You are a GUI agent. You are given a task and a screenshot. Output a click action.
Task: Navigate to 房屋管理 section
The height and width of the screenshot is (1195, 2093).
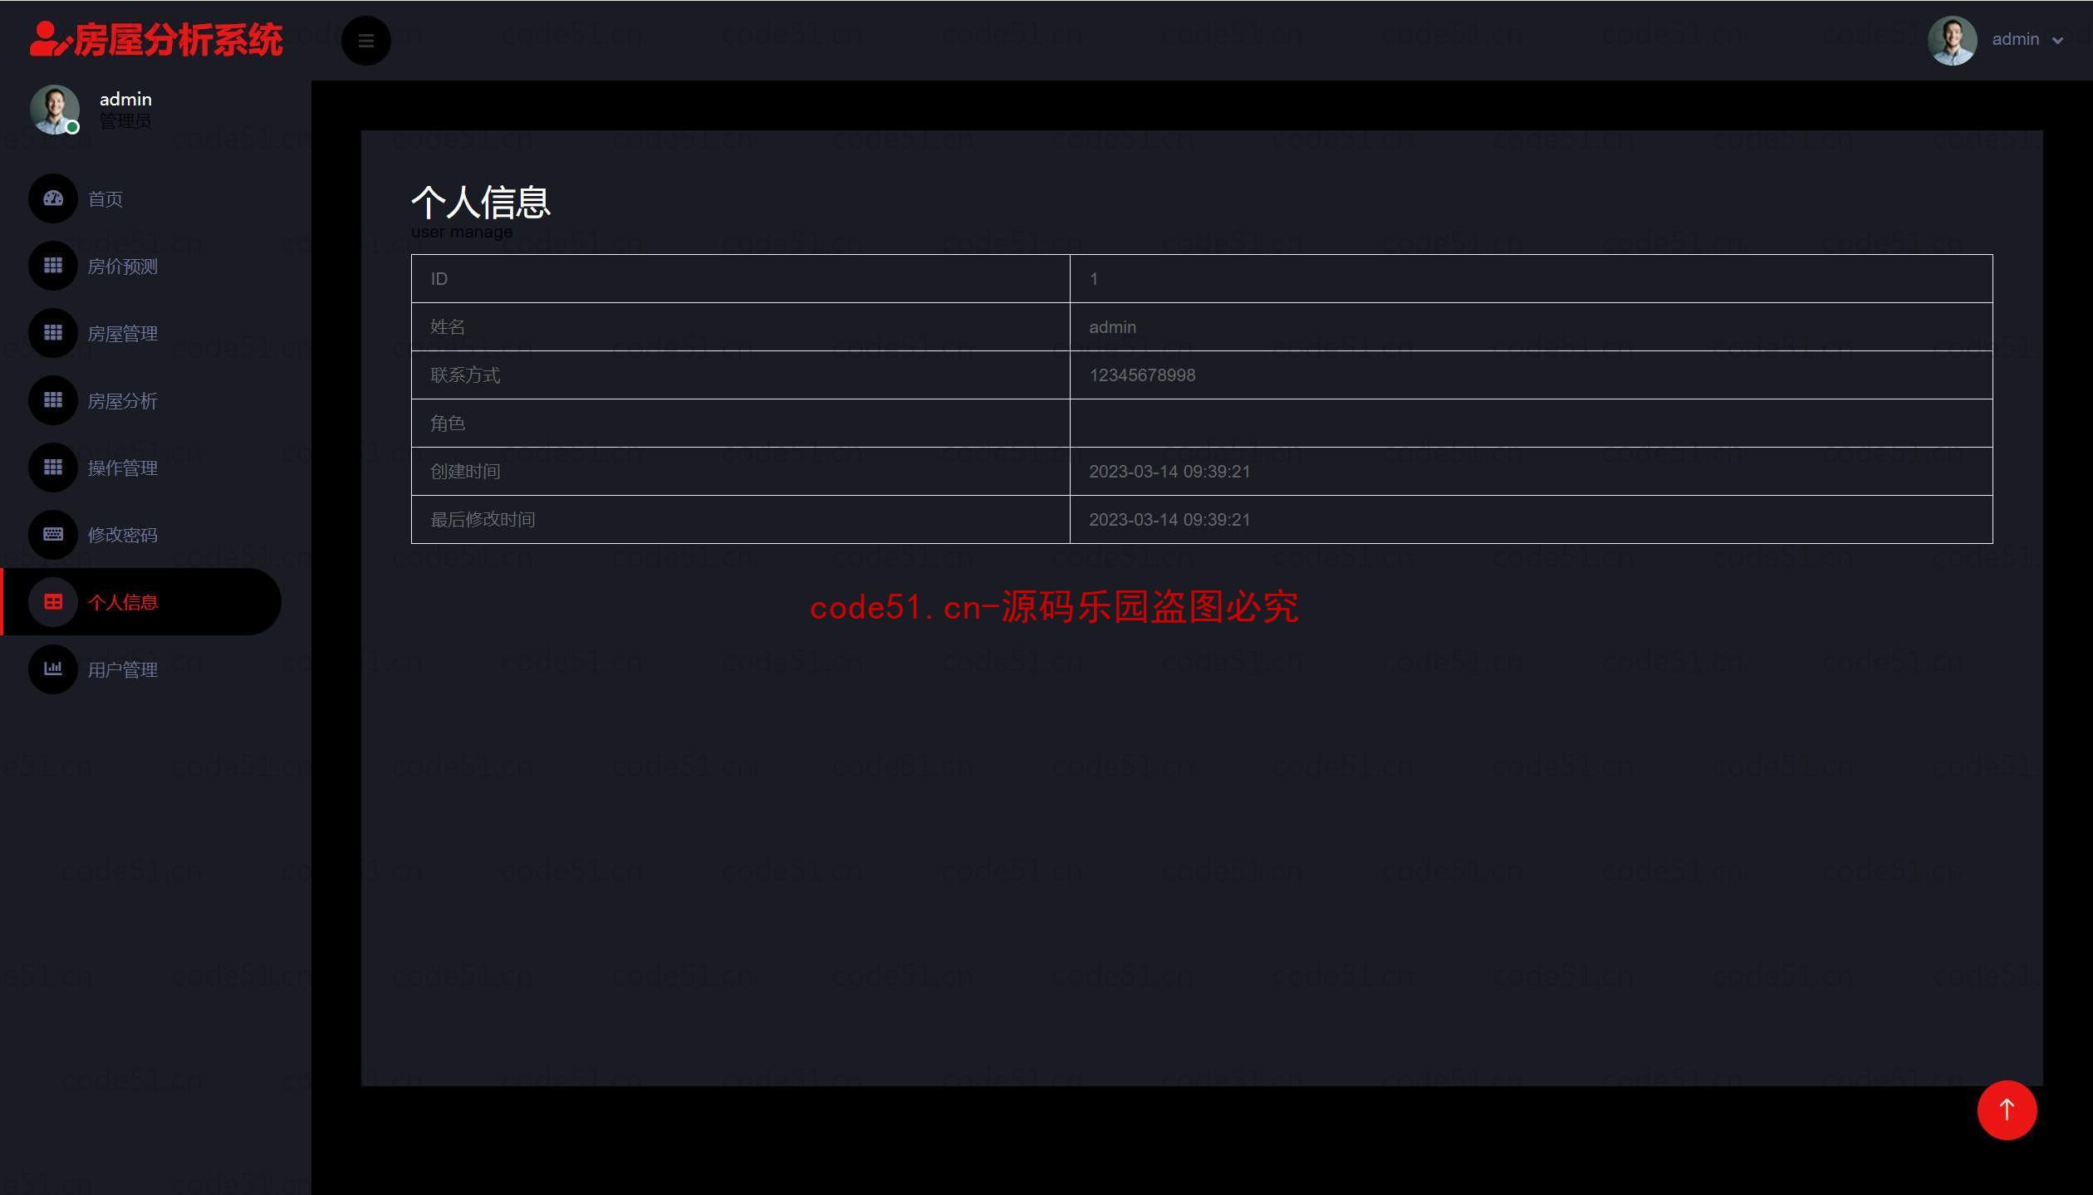[122, 332]
